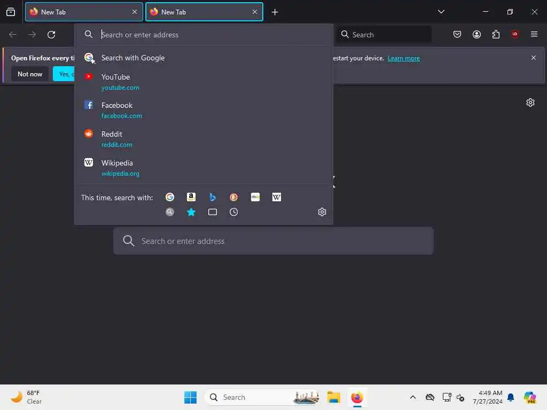Search in Bookmarks star icon
Image resolution: width=547 pixels, height=410 pixels.
point(191,212)
